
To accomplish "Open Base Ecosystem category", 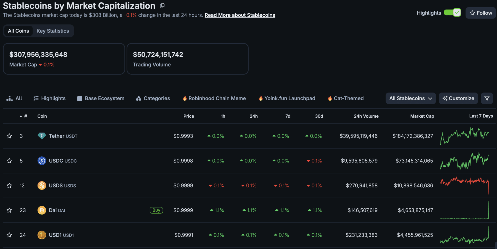I will click(101, 99).
